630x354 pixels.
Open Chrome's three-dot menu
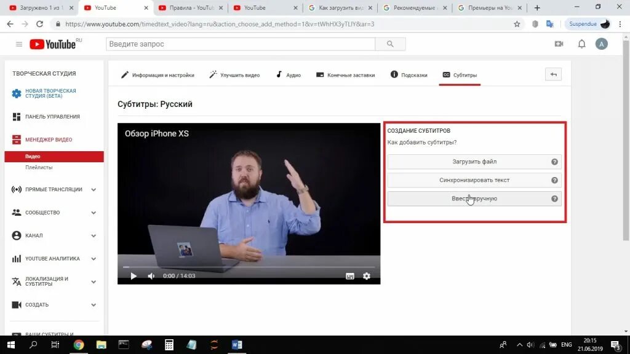pos(620,24)
